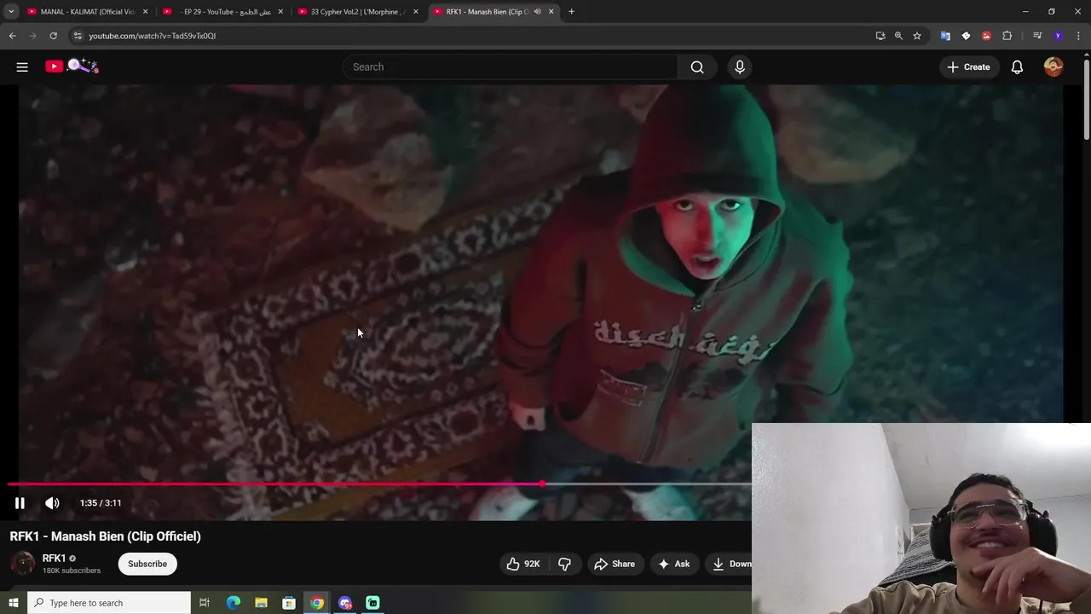Image resolution: width=1091 pixels, height=614 pixels.
Task: Open Task View on the taskbar
Action: (x=205, y=603)
